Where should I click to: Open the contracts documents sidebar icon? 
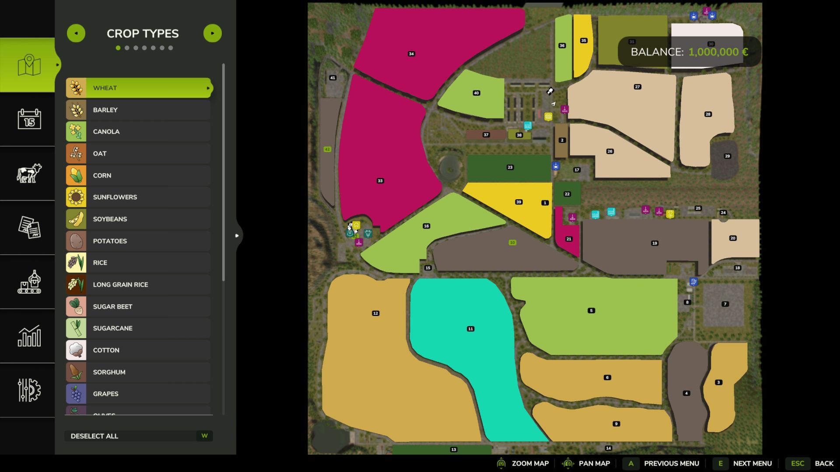click(x=29, y=227)
